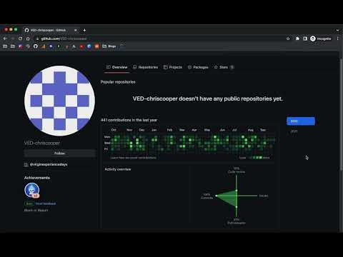The height and width of the screenshot is (257, 343).
Task: Click the browser back arrow
Action: (5, 39)
